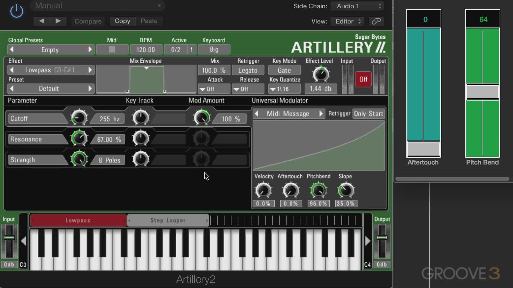Click the Velocity knob
This screenshot has height=288, width=513.
[263, 190]
